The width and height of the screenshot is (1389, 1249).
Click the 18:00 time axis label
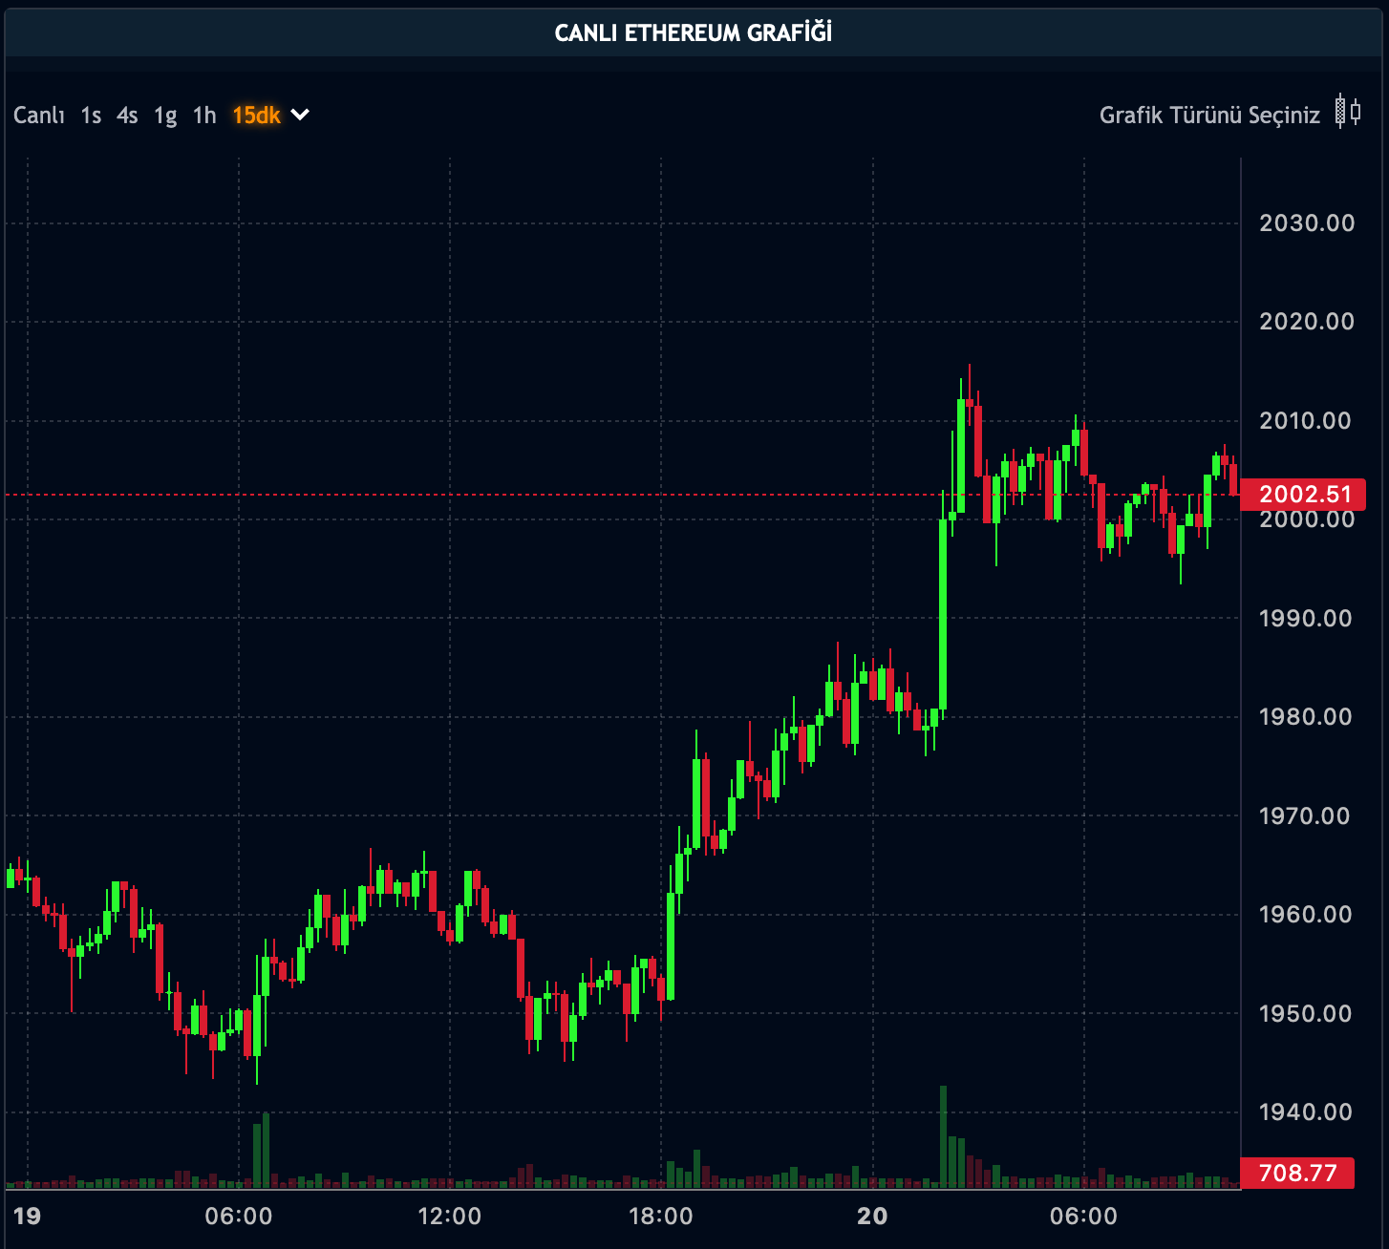pos(661,1217)
